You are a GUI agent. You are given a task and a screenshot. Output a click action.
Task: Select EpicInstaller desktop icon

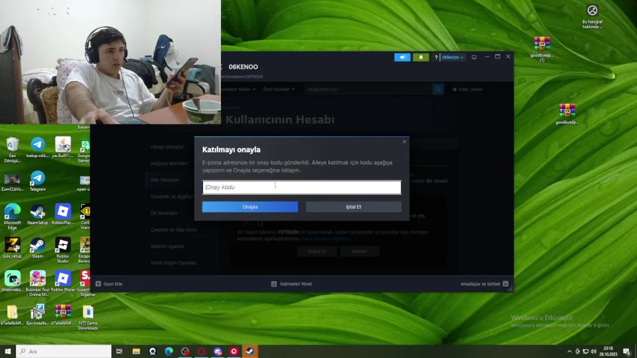37,315
